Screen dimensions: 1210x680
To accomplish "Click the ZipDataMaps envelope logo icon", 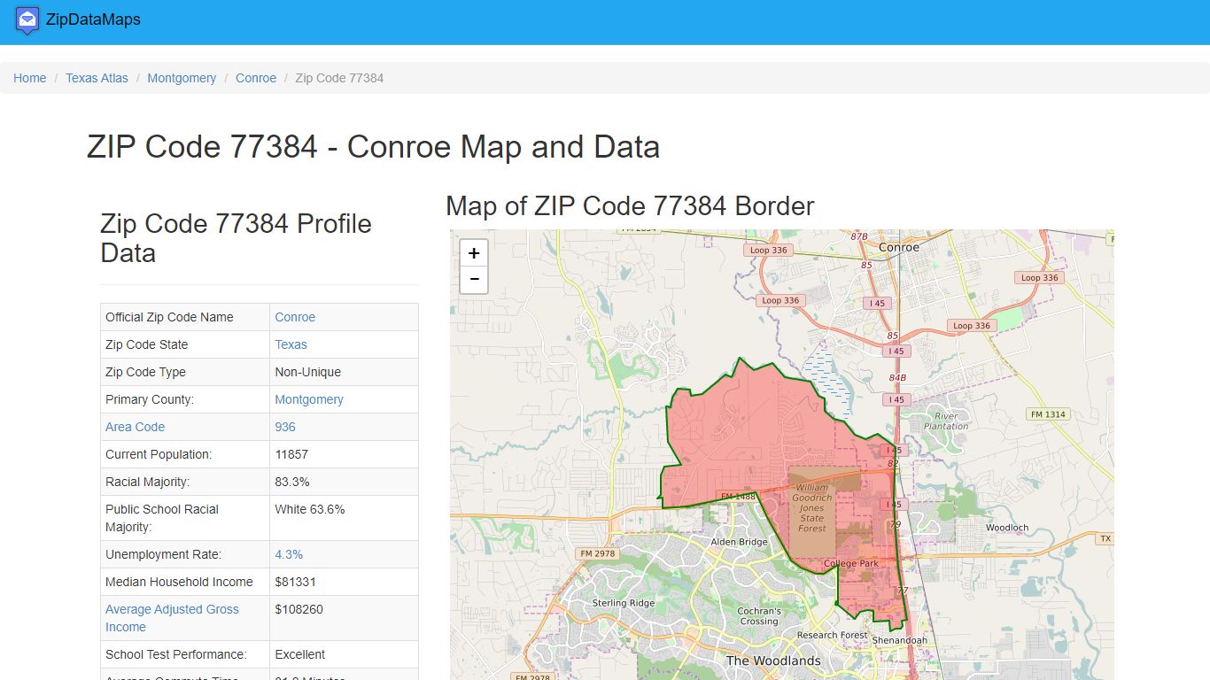I will [x=27, y=19].
